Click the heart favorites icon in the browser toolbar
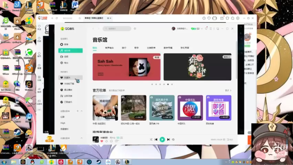Screen dimensions: 293x165 (209, 18)
